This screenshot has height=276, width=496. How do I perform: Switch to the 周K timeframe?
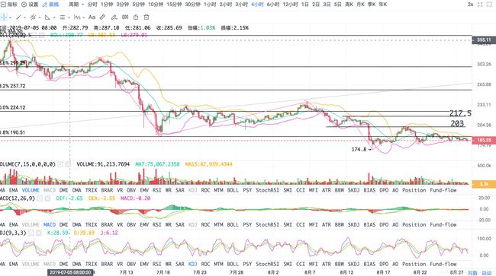click(x=349, y=5)
